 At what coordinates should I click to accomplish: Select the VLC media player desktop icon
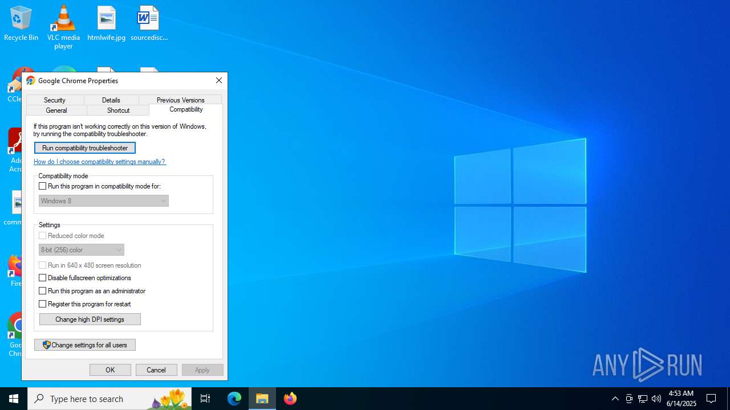pos(63,27)
